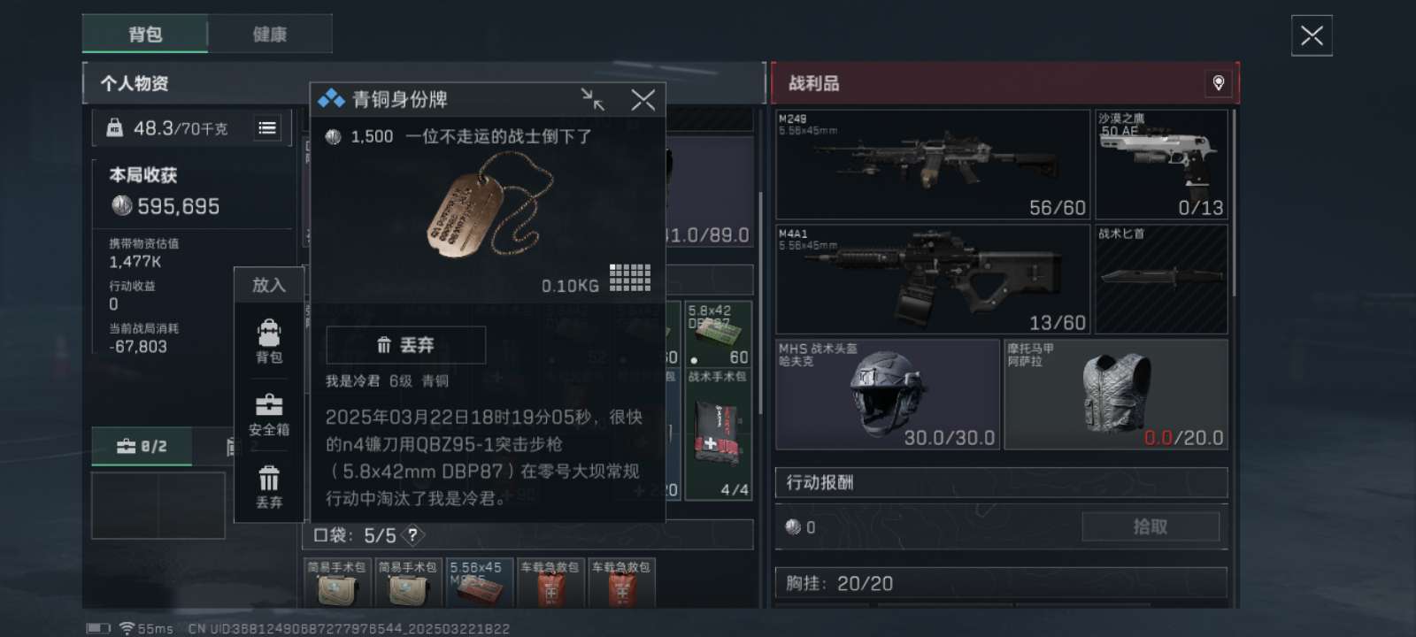Select the M249 machine gun loot item
This screenshot has width=1416, height=637.
933,165
